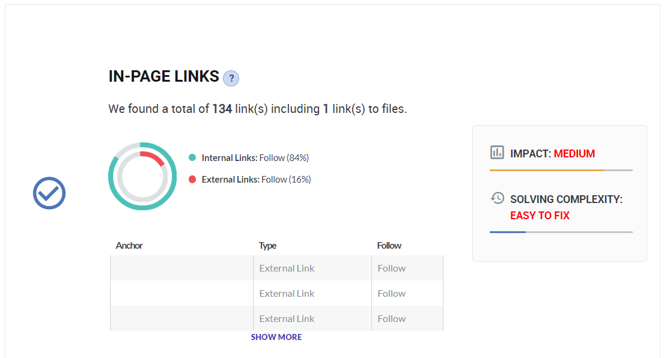Click the blue checkmark status icon
This screenshot has width=667, height=358.
coord(49,193)
